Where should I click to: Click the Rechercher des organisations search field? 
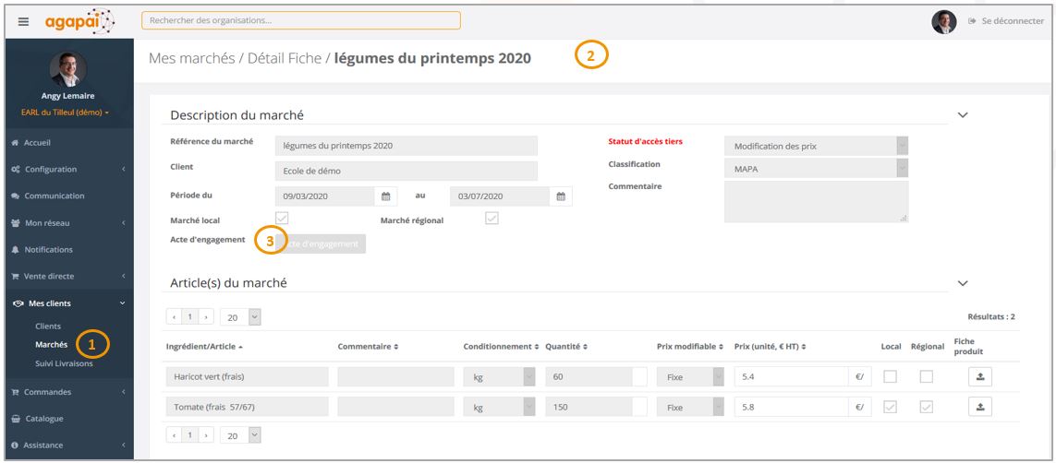pyautogui.click(x=301, y=21)
